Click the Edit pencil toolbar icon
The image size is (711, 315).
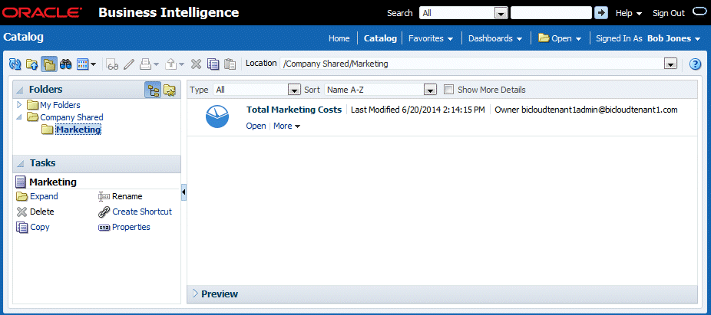point(129,64)
